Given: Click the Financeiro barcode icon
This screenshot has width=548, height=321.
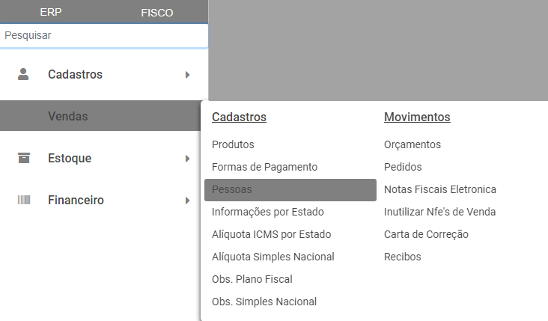Looking at the screenshot, I should [x=23, y=200].
